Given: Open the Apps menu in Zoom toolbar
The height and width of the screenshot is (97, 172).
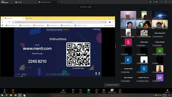Looking at the screenshot, I should click(x=96, y=91).
